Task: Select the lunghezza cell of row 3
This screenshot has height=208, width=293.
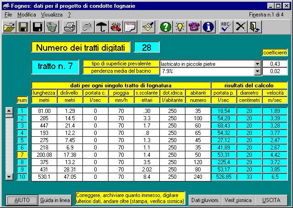Action: click(44, 125)
